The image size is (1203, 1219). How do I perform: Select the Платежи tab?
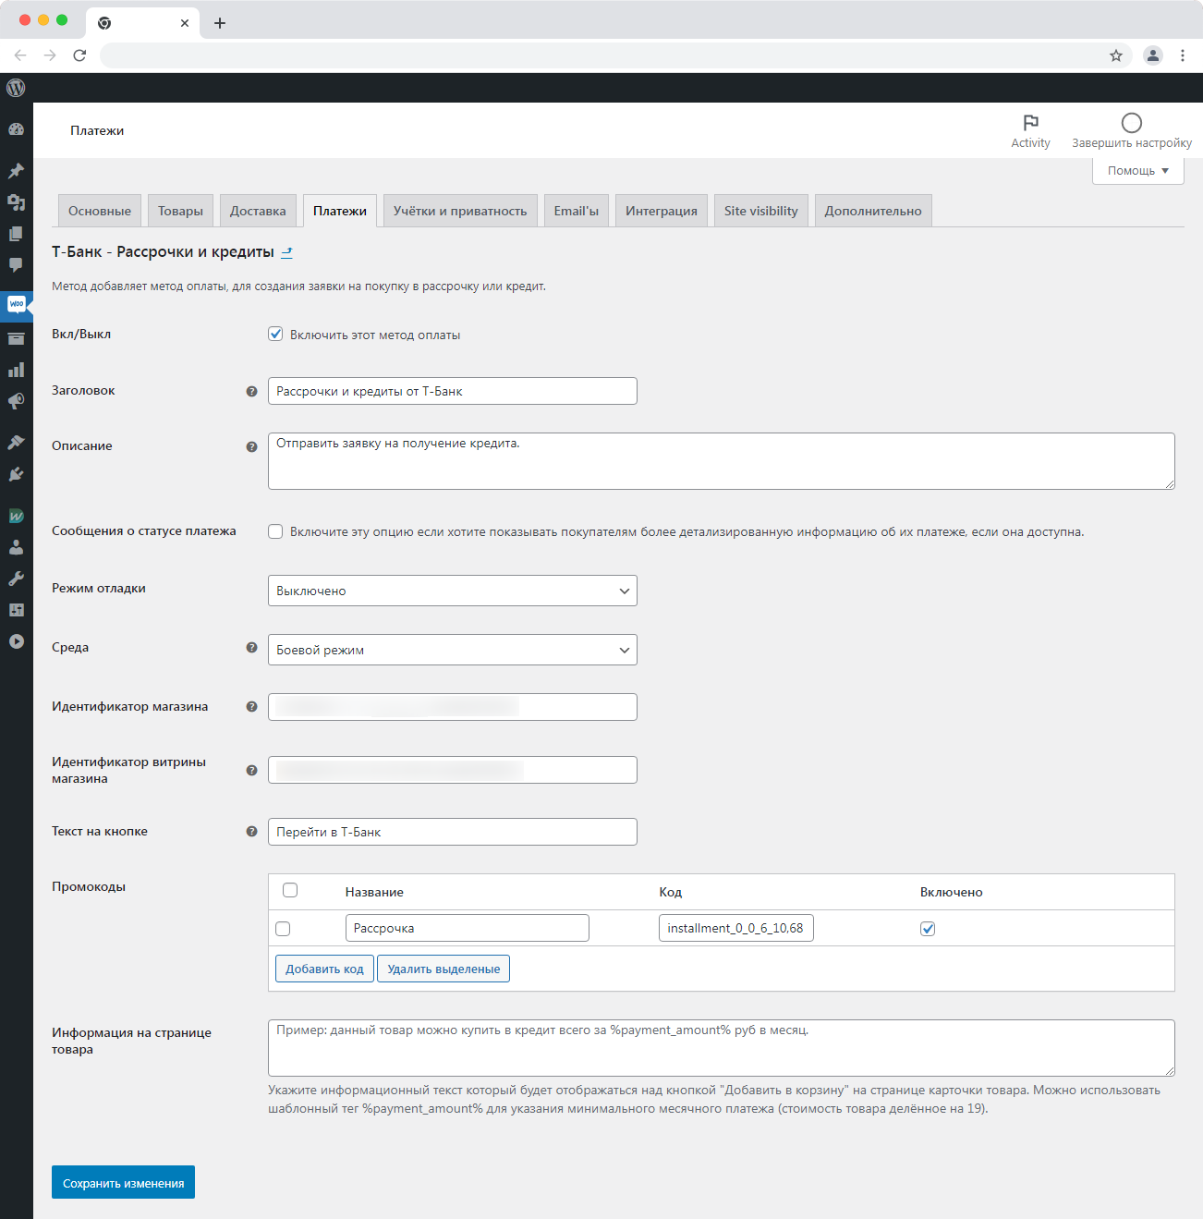pyautogui.click(x=340, y=211)
